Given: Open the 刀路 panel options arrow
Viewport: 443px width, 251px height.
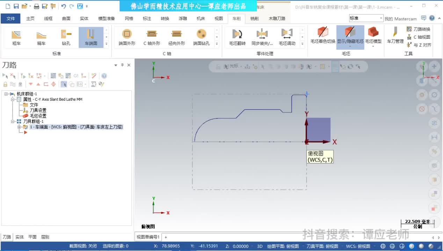Looking at the screenshot, I should pos(116,65).
